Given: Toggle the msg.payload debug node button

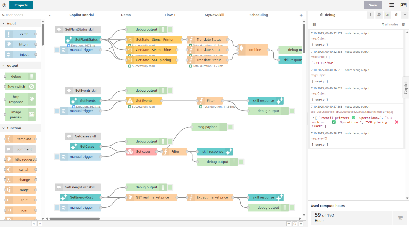Looking at the screenshot, I should (230, 127).
